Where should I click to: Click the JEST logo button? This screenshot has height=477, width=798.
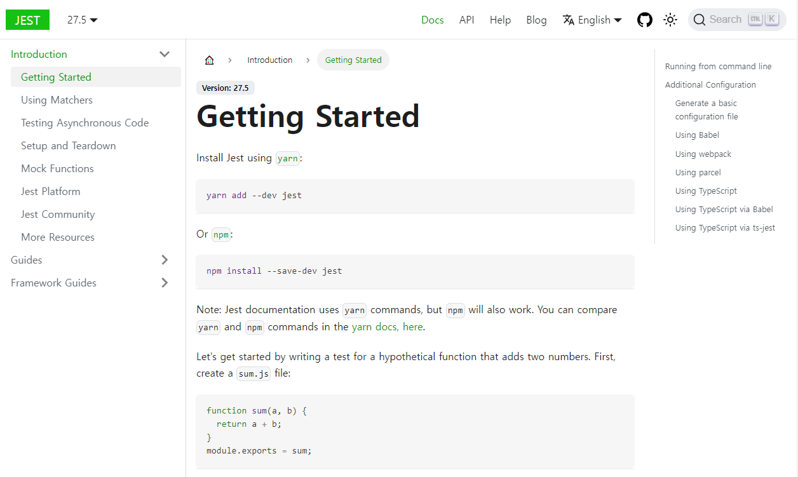coord(27,20)
